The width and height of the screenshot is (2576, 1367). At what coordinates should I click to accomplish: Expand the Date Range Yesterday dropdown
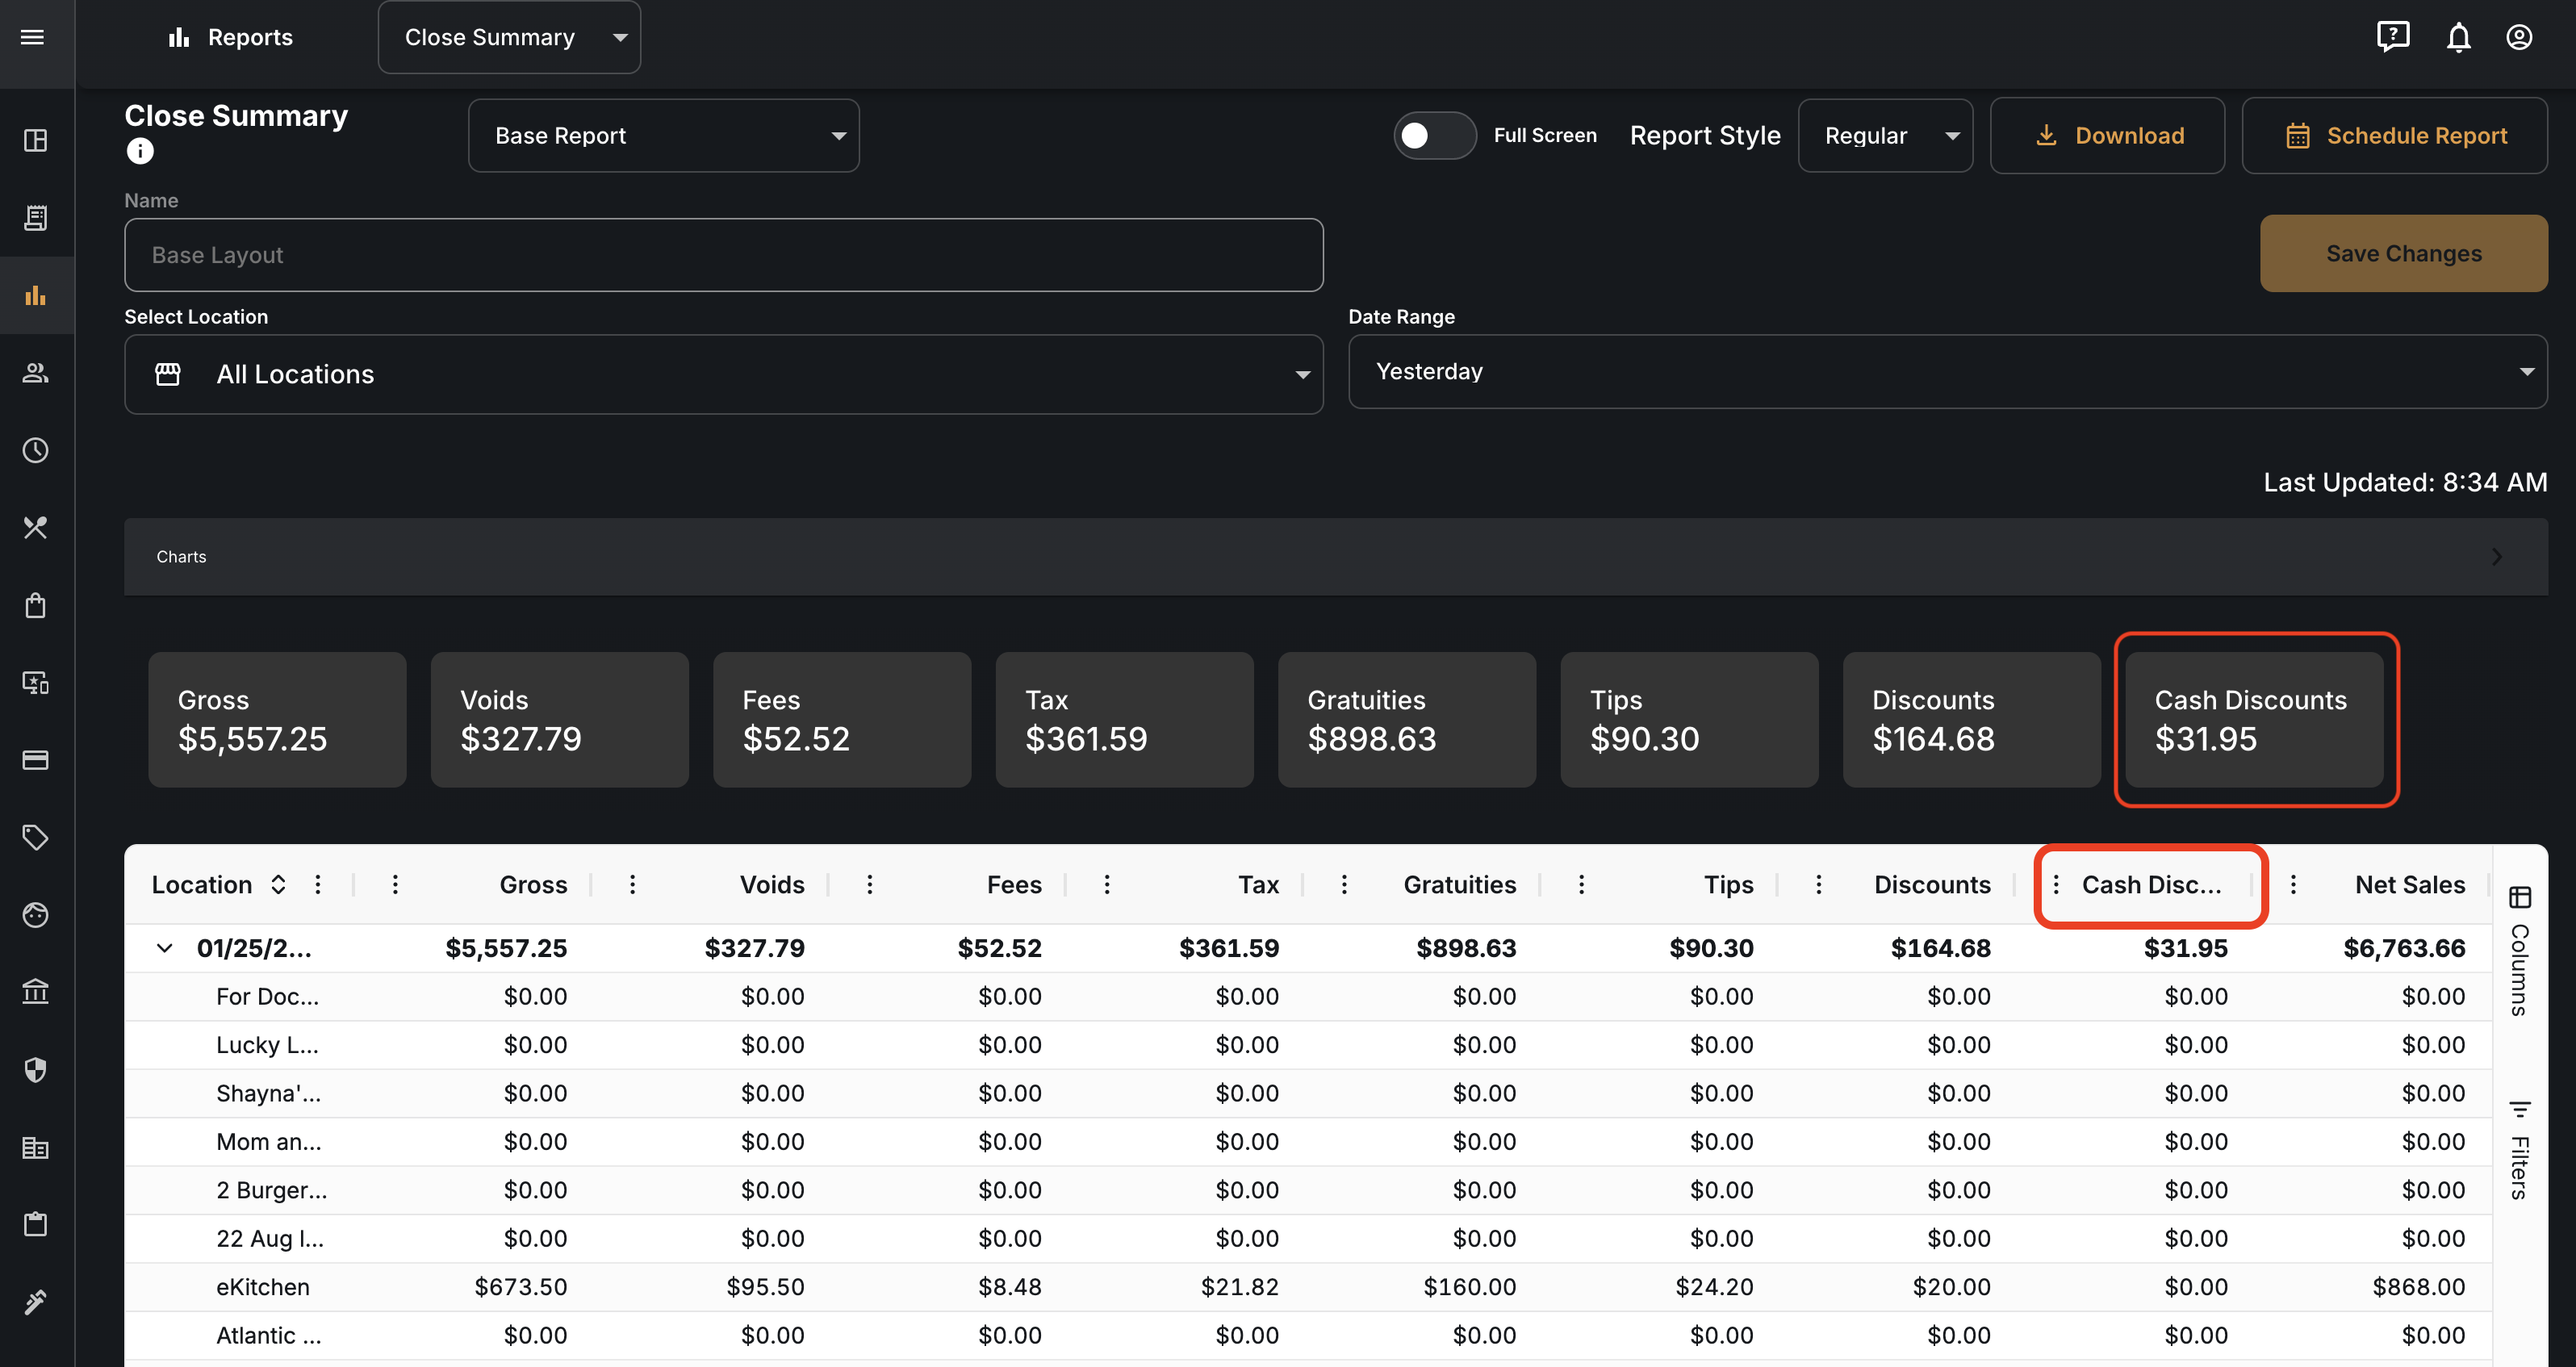1947,371
